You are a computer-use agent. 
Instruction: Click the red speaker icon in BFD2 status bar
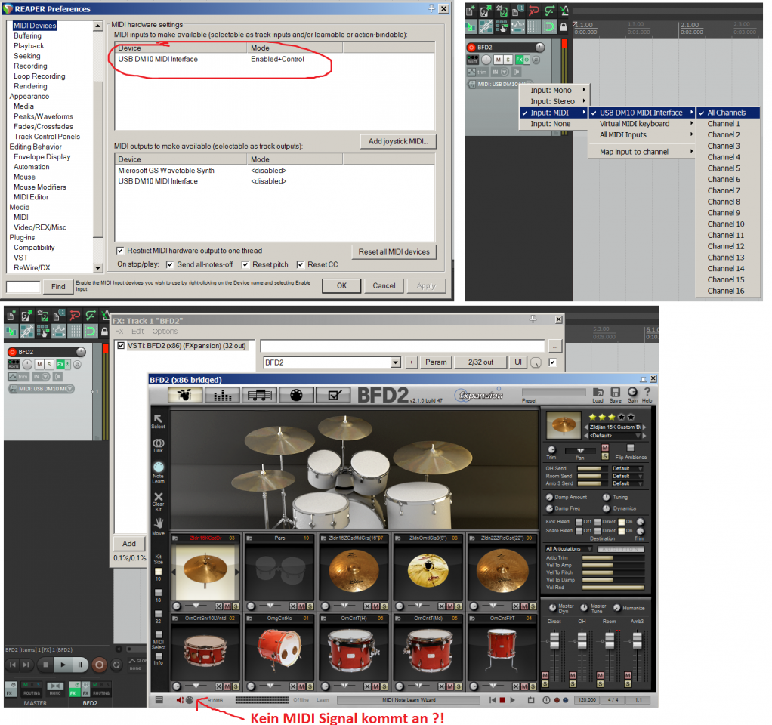[x=180, y=700]
